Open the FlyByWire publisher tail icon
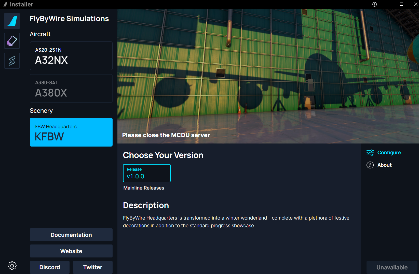 click(12, 21)
